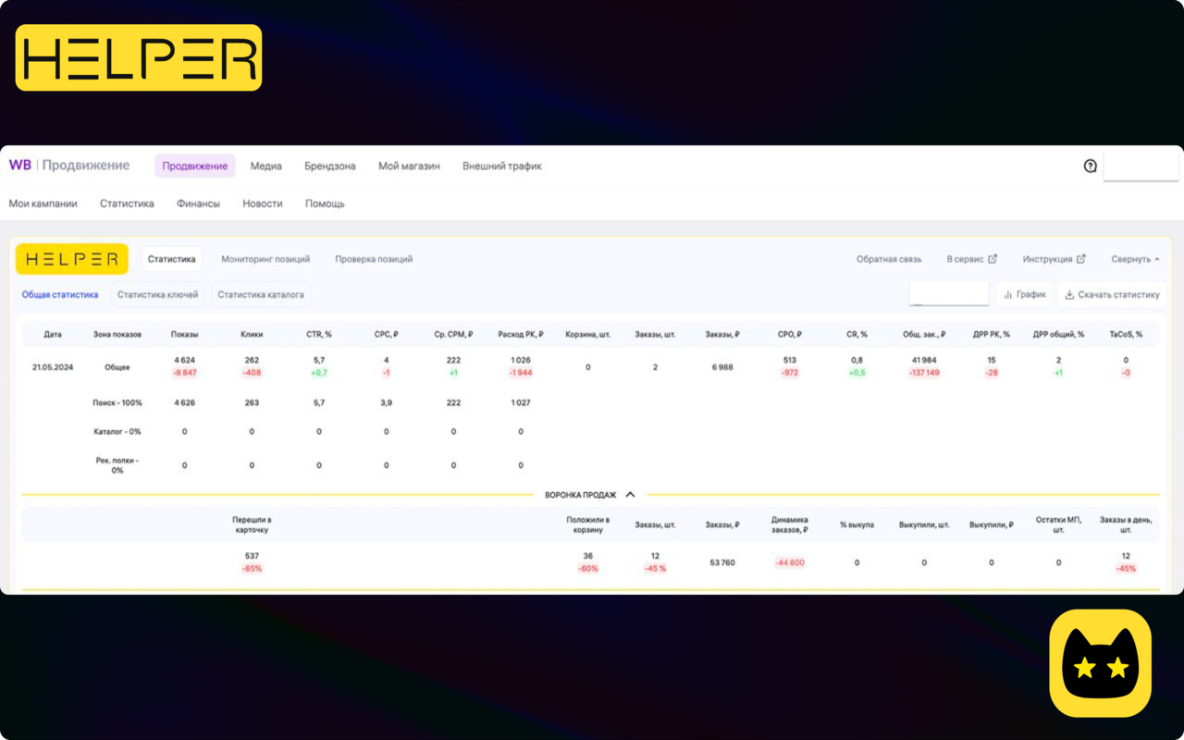Go to Мой магазин
The height and width of the screenshot is (740, 1184).
[409, 166]
